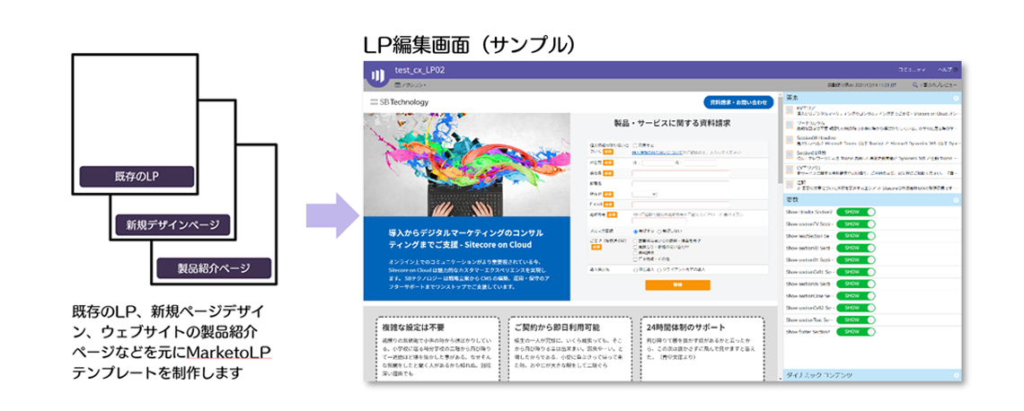Click the 複雑な設定は不要 card heading
This screenshot has height=411, width=1024.
click(x=415, y=327)
